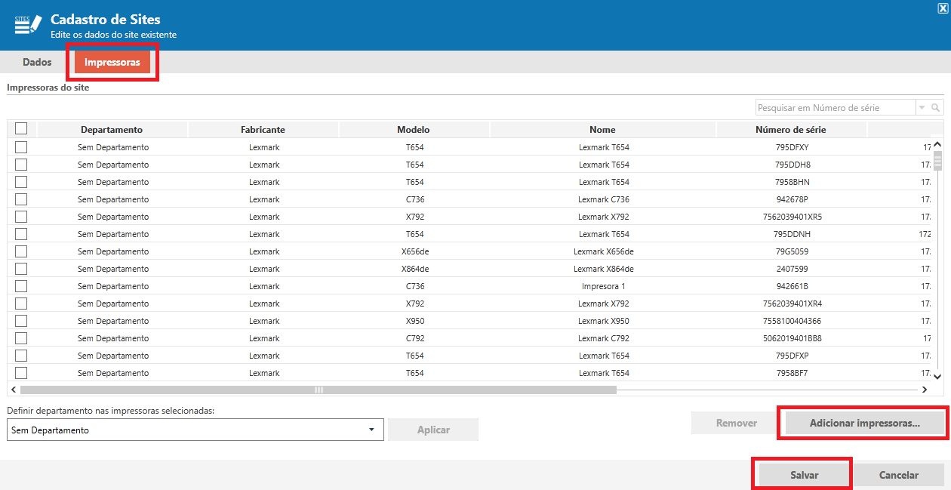
Task: Click the table's scroll up arrow
Action: point(937,144)
